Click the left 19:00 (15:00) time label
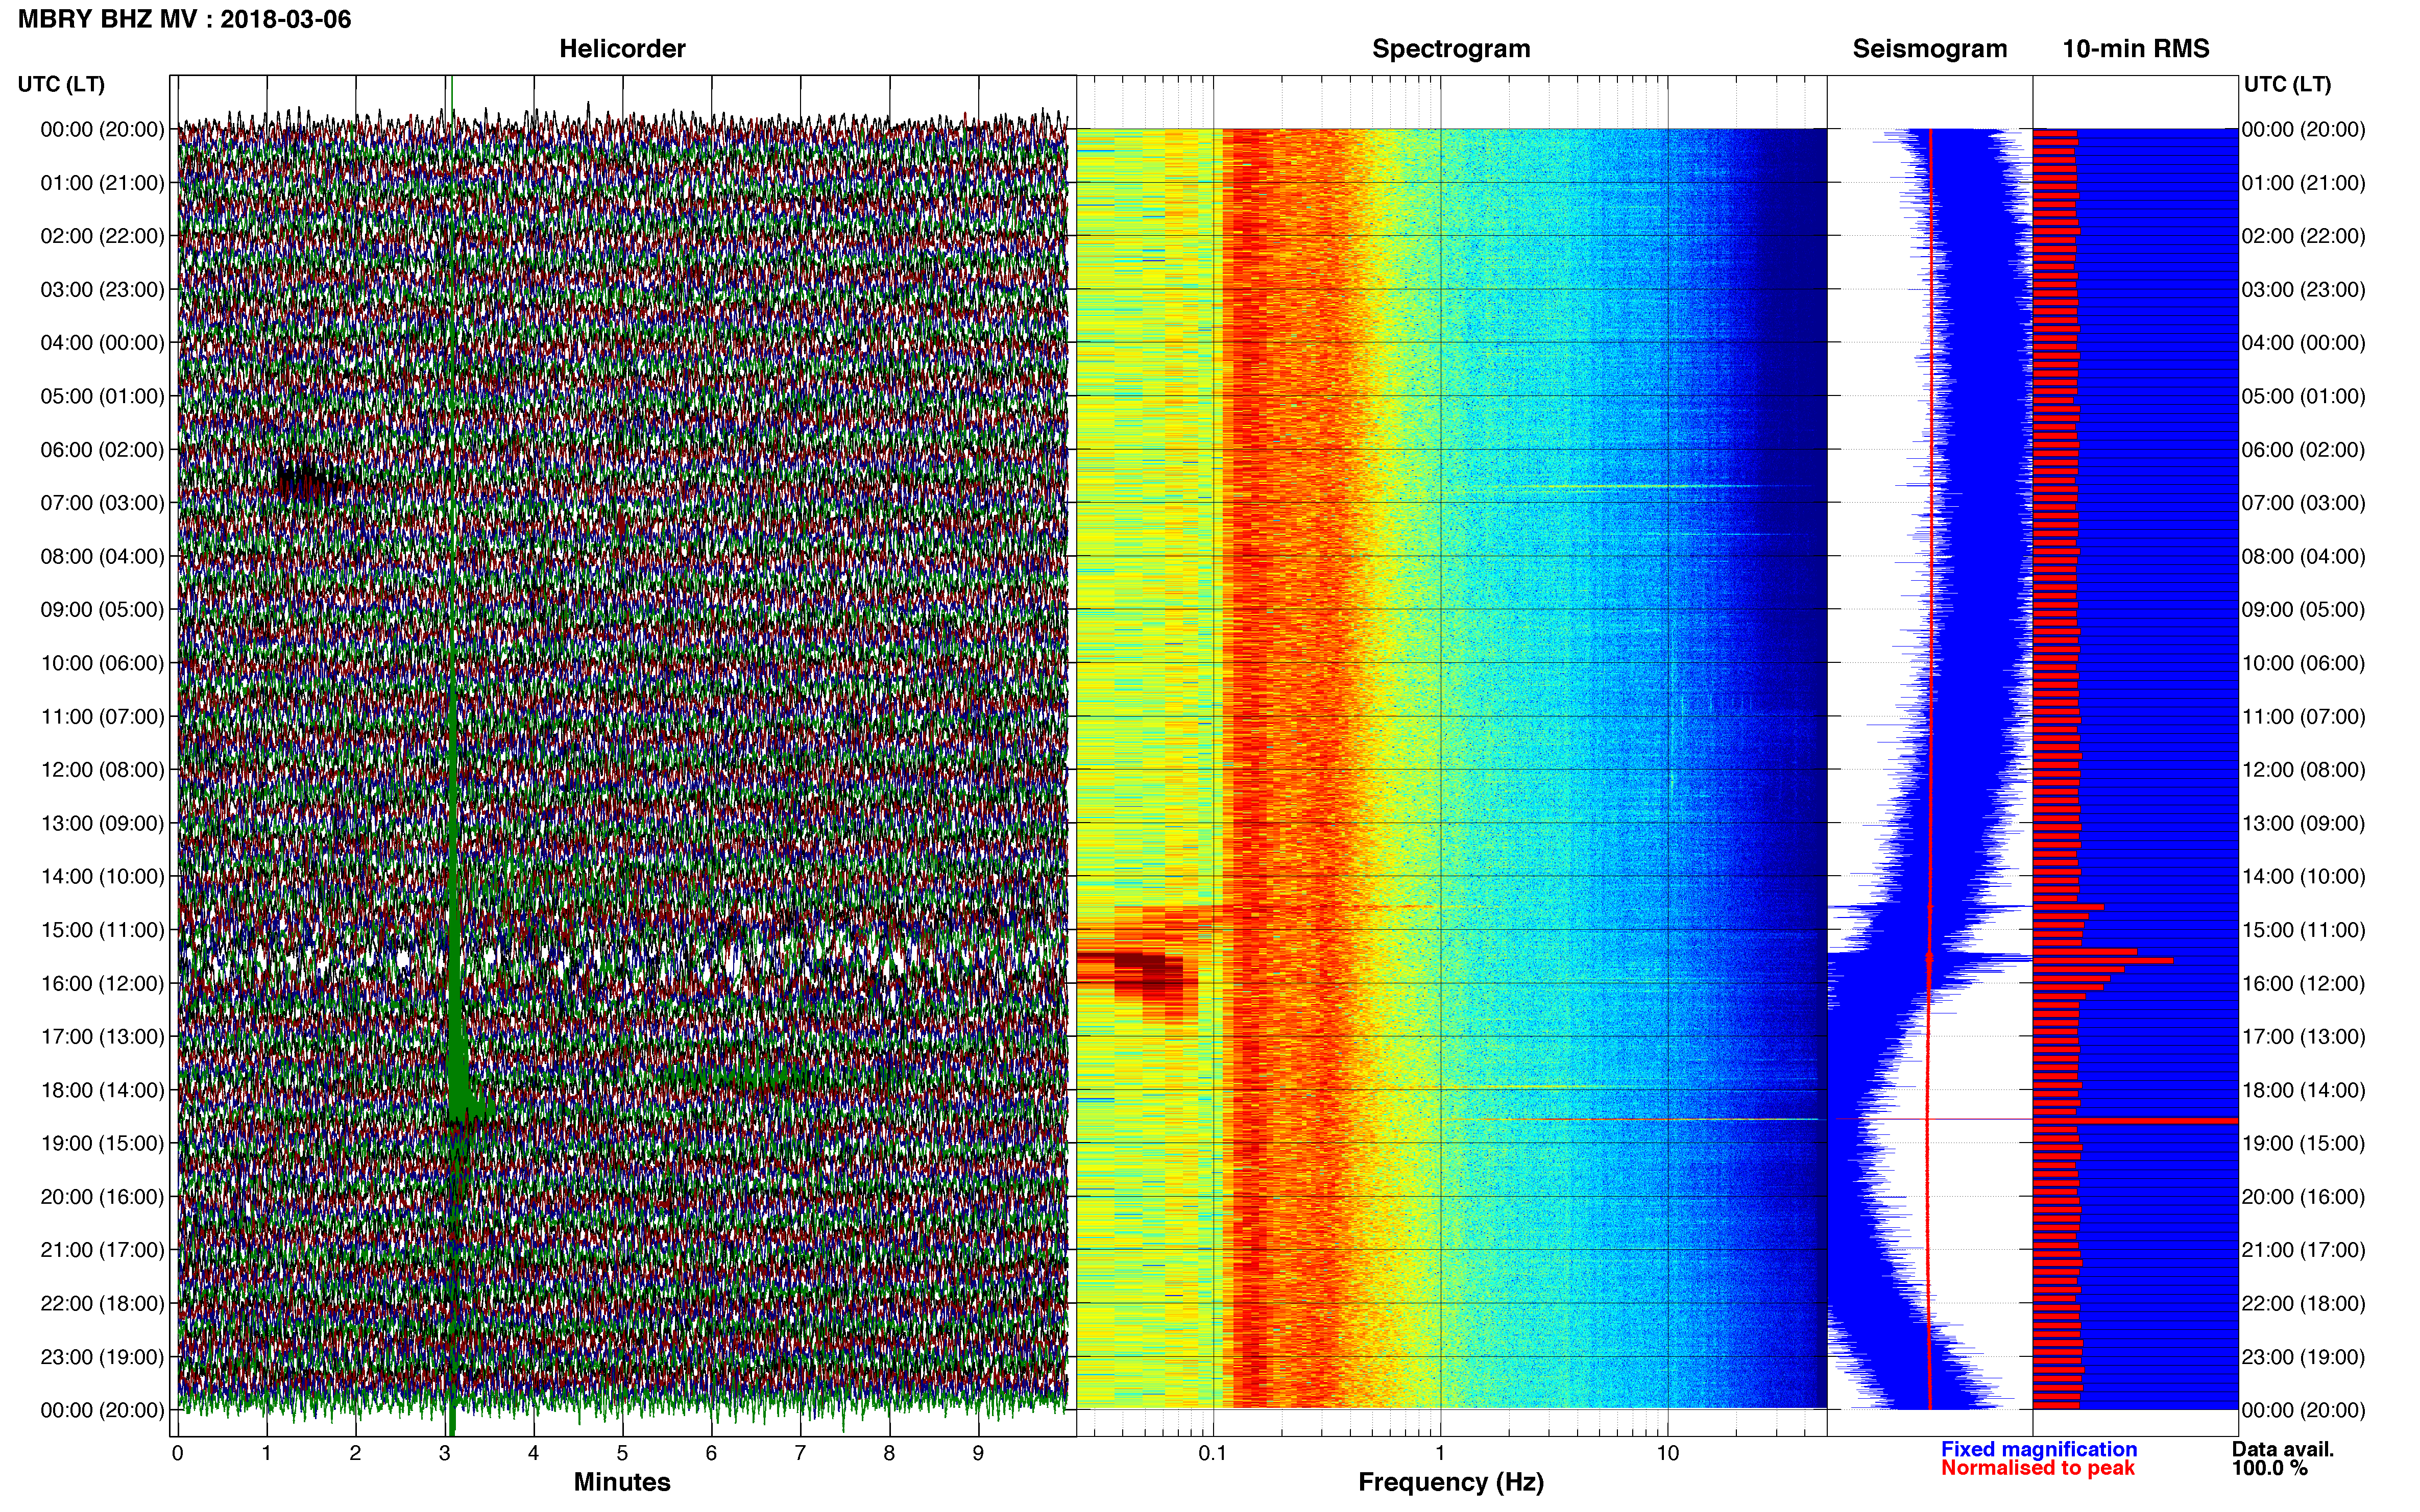The width and height of the screenshot is (2420, 1512). pyautogui.click(x=102, y=1144)
